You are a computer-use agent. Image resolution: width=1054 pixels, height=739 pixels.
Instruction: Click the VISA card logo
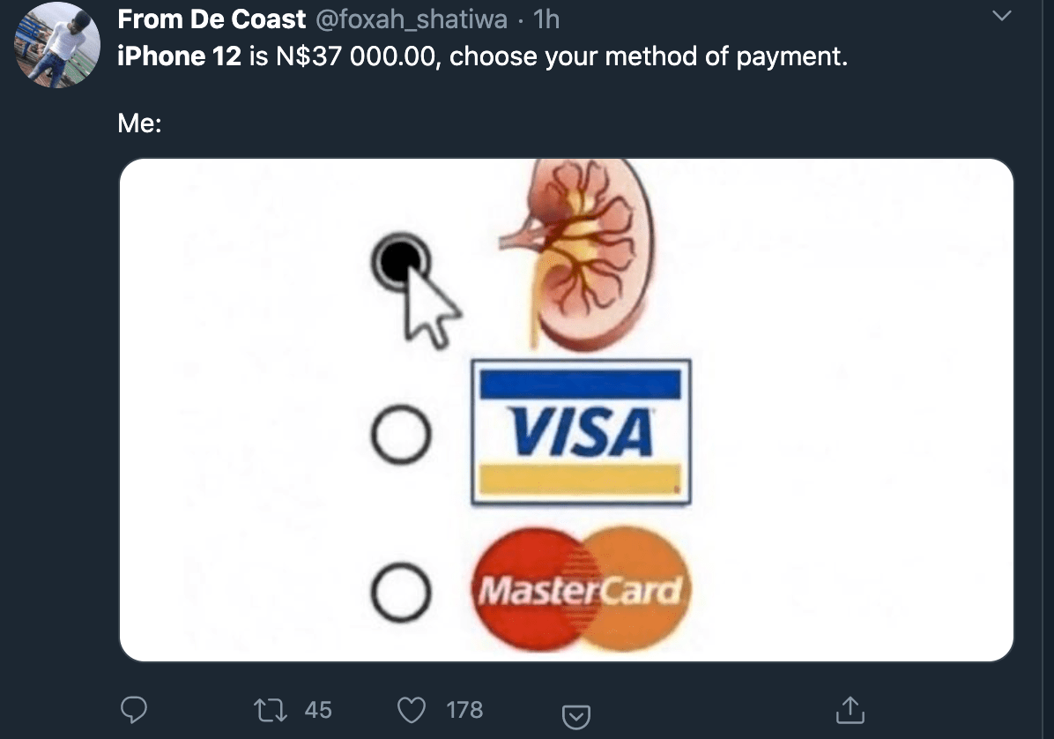581,432
